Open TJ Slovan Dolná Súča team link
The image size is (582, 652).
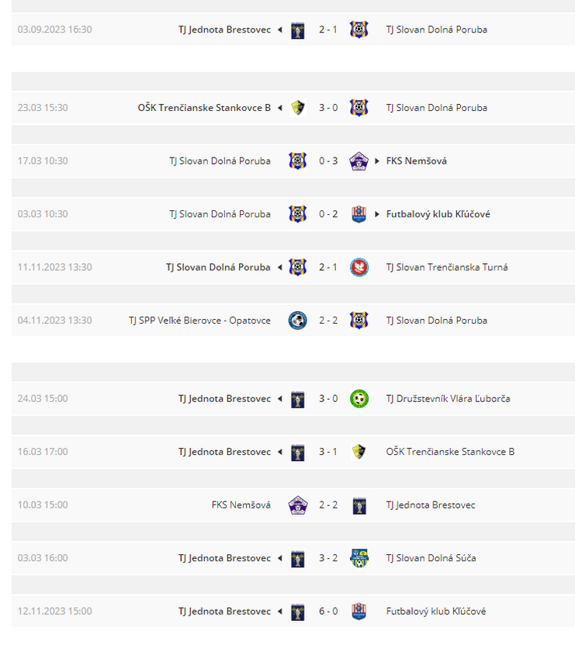[x=431, y=558]
